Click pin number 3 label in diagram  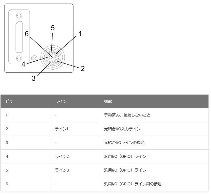[34, 78]
